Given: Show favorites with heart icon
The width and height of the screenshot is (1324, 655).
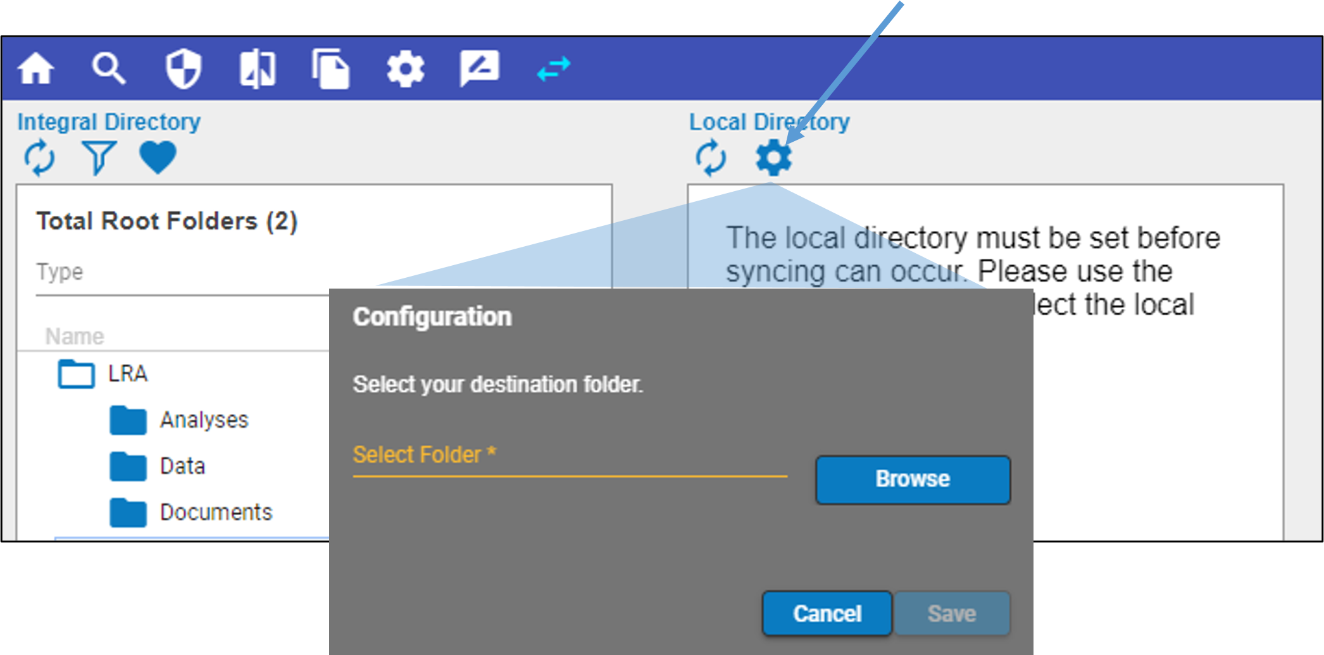Looking at the screenshot, I should [x=158, y=158].
